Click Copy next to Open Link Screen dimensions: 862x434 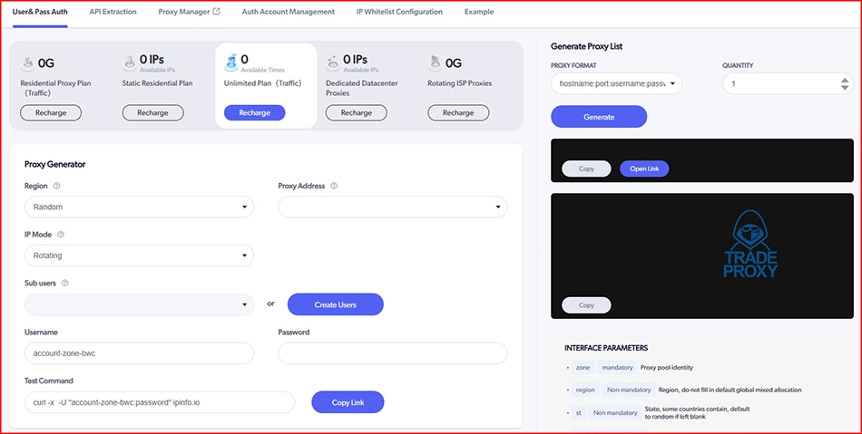[586, 169]
